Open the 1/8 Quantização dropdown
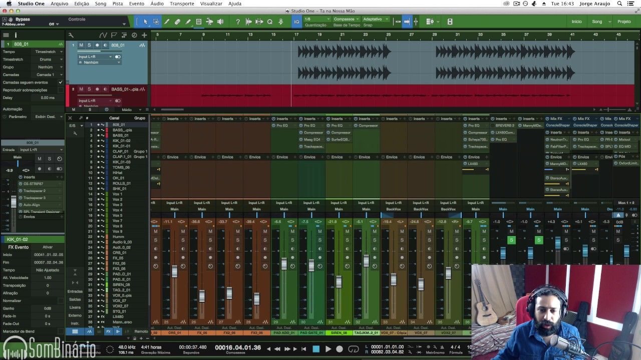The width and height of the screenshot is (641, 360). coord(317,19)
